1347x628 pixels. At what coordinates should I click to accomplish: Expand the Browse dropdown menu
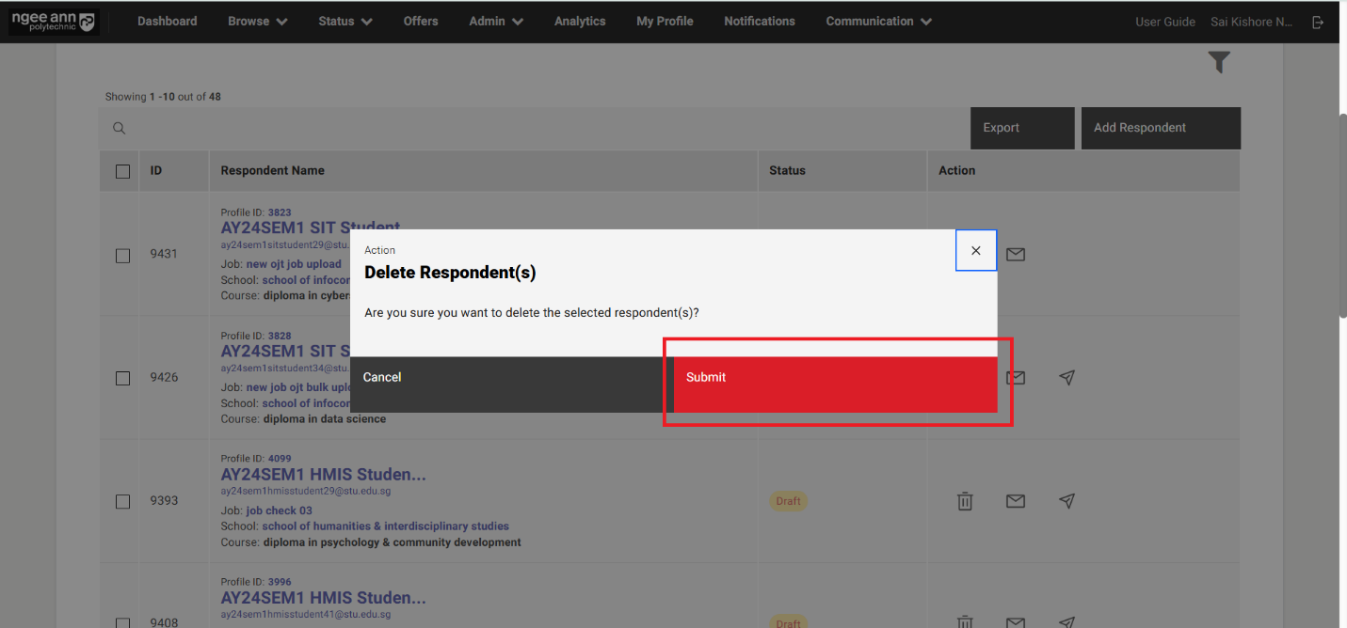(x=257, y=22)
